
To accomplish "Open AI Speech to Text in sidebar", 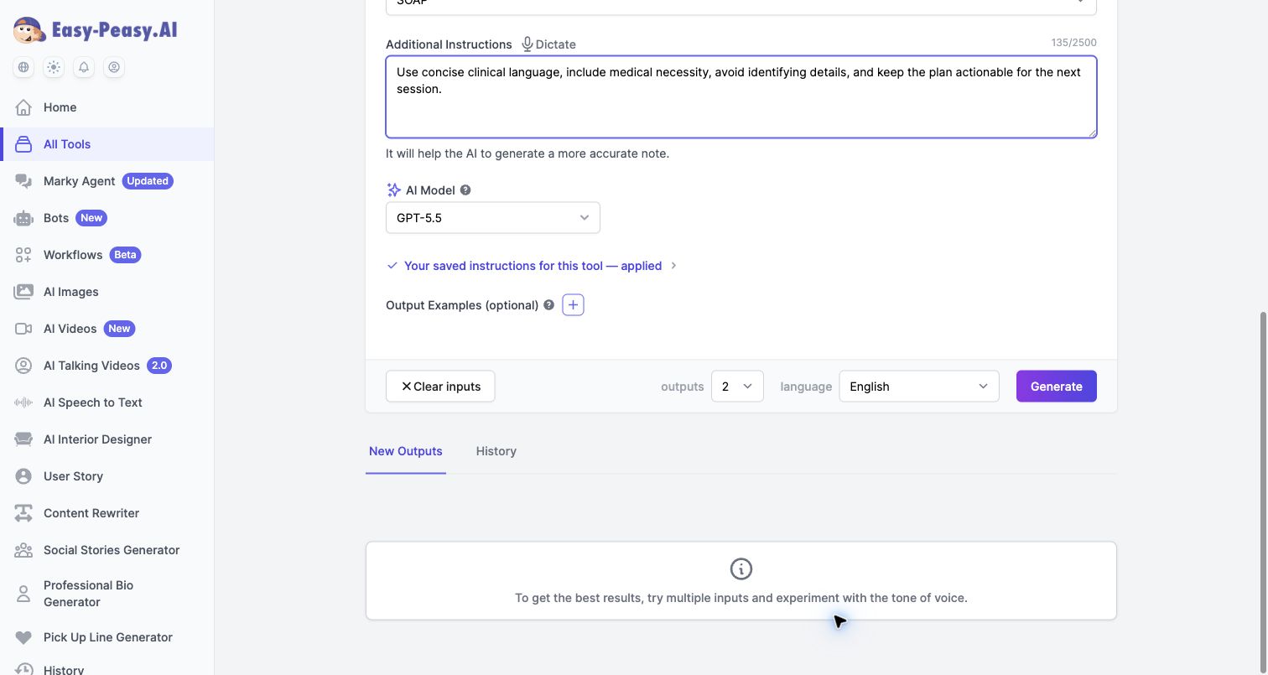I will [107, 402].
